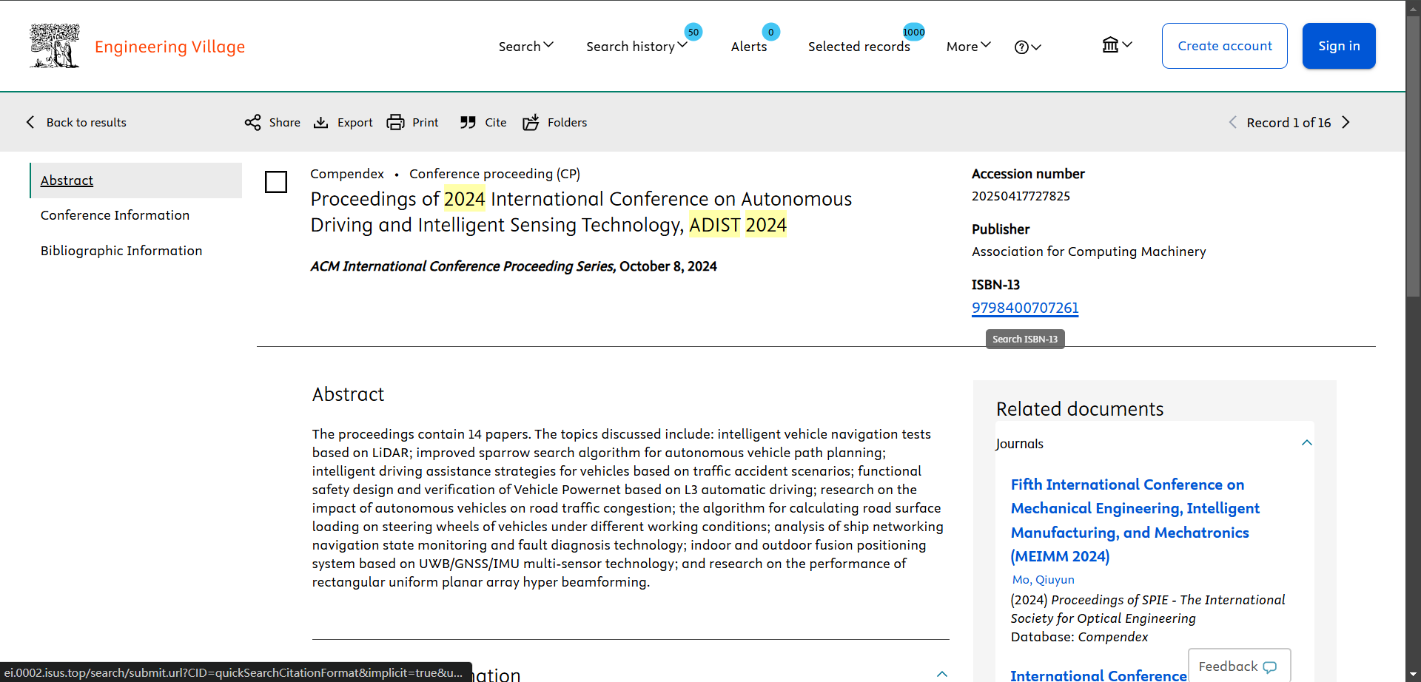The height and width of the screenshot is (682, 1421).
Task: Collapse the section below Abstract chevron
Action: click(941, 673)
